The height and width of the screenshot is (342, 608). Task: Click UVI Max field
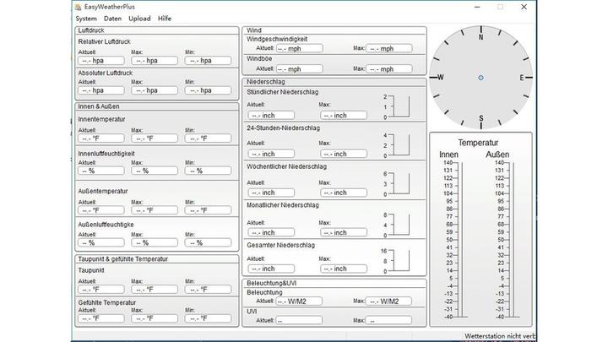click(388, 321)
